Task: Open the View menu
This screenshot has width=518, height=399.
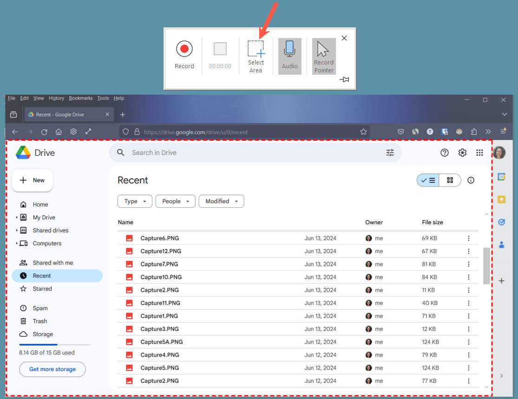Action: [38, 98]
